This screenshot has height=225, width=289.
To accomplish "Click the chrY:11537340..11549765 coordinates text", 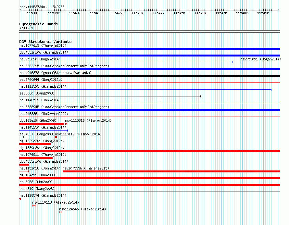I will (42, 7).
